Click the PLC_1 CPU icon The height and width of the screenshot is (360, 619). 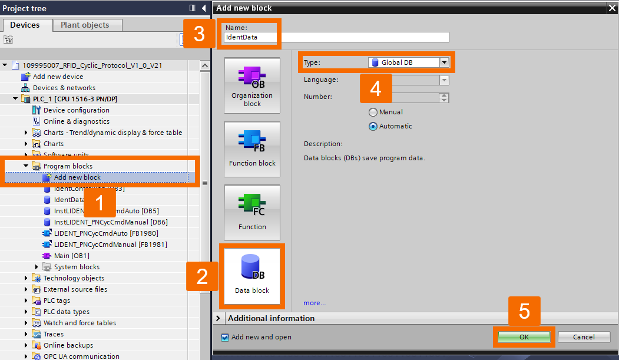point(26,98)
